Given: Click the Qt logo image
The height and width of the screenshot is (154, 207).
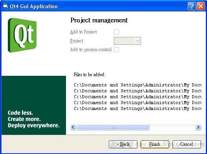Looking at the screenshot, I should pos(22,35).
